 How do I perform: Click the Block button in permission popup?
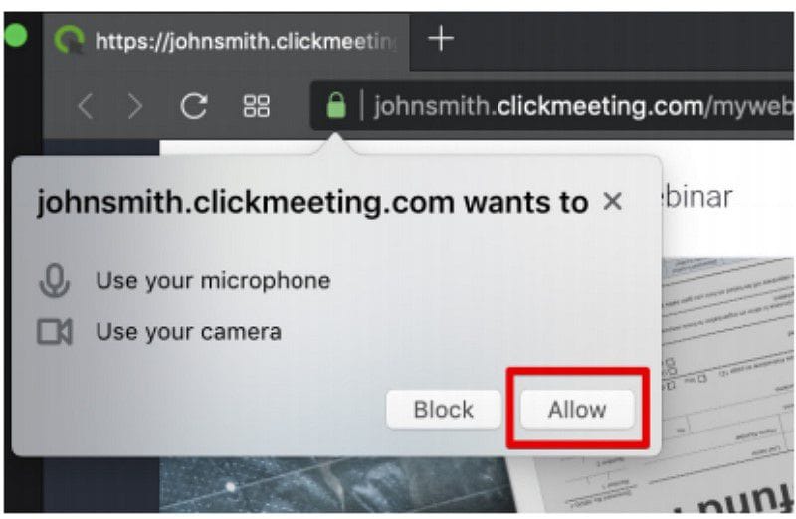(443, 409)
